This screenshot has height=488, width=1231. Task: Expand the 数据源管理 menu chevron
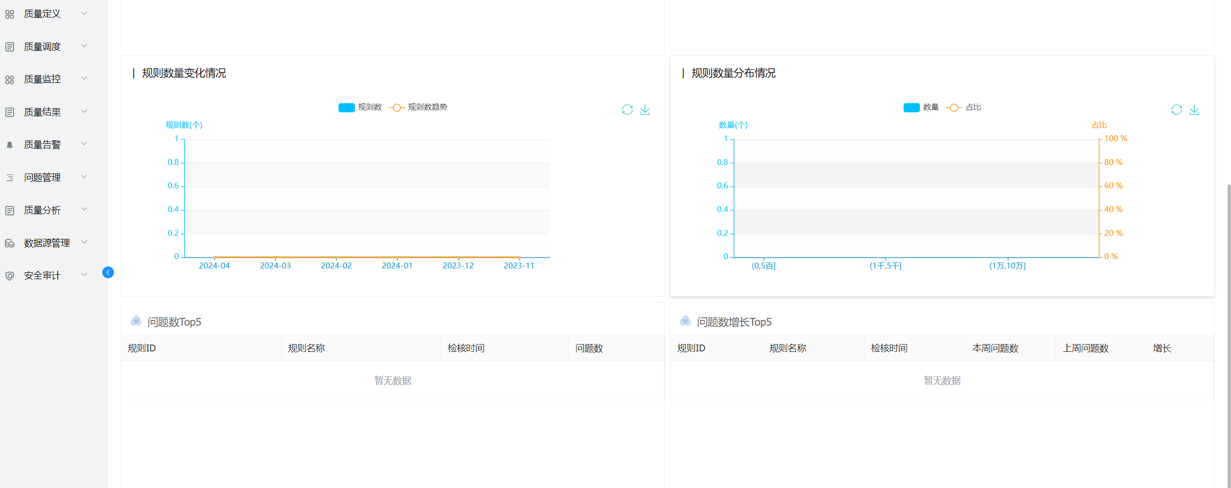[84, 242]
